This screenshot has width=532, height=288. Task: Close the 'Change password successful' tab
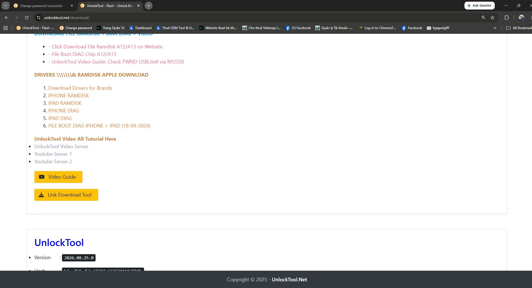[x=72, y=6]
